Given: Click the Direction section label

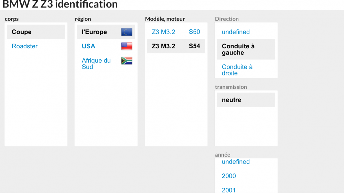Looking at the screenshot, I should pyautogui.click(x=227, y=19).
